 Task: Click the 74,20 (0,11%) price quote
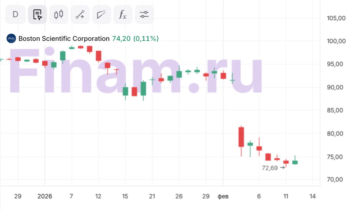[x=135, y=39]
